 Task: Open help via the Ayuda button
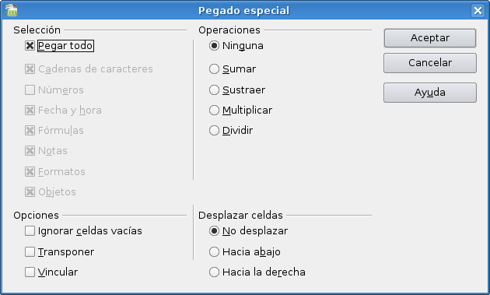pyautogui.click(x=430, y=93)
